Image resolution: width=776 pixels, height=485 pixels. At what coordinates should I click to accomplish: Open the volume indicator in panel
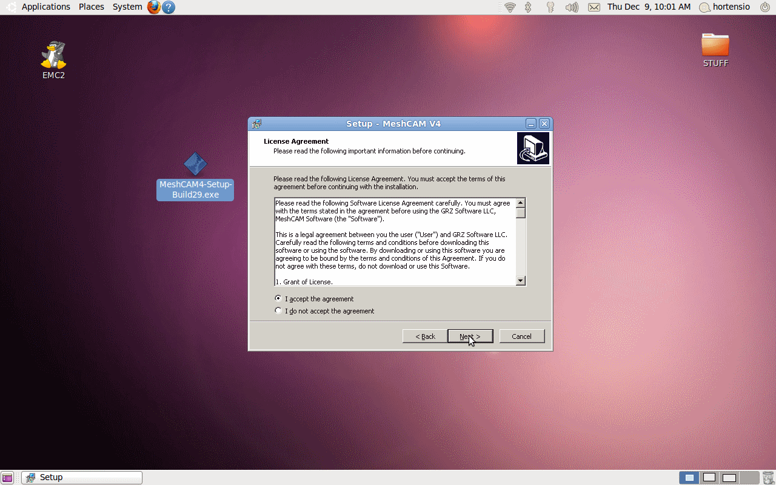[571, 7]
